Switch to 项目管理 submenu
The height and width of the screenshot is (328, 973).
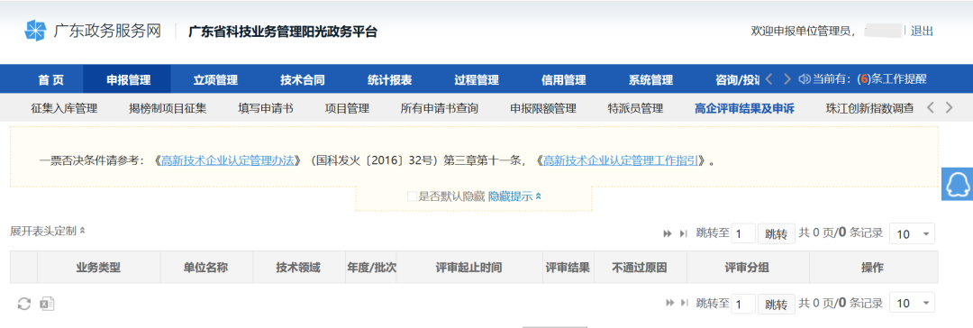[347, 108]
